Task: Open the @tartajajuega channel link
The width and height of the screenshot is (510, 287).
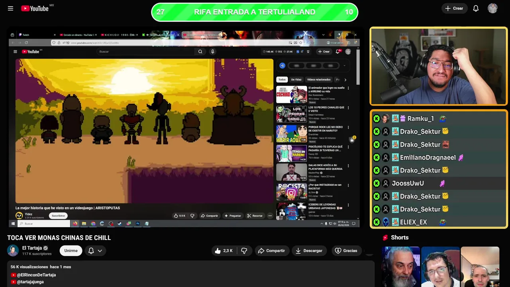Action: coord(30,282)
